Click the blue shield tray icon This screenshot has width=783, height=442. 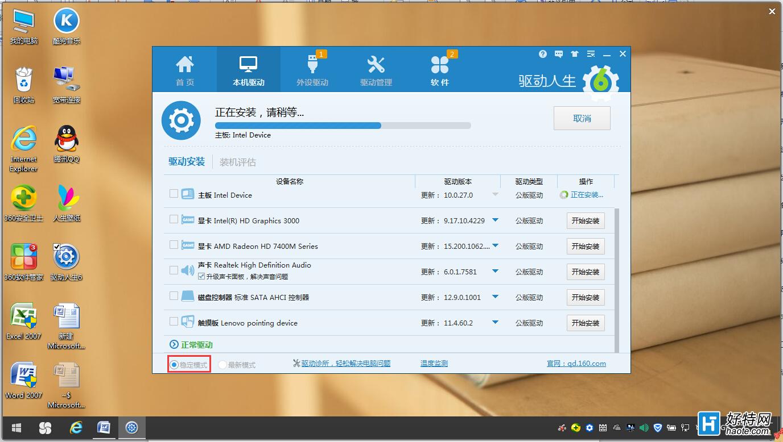click(658, 428)
